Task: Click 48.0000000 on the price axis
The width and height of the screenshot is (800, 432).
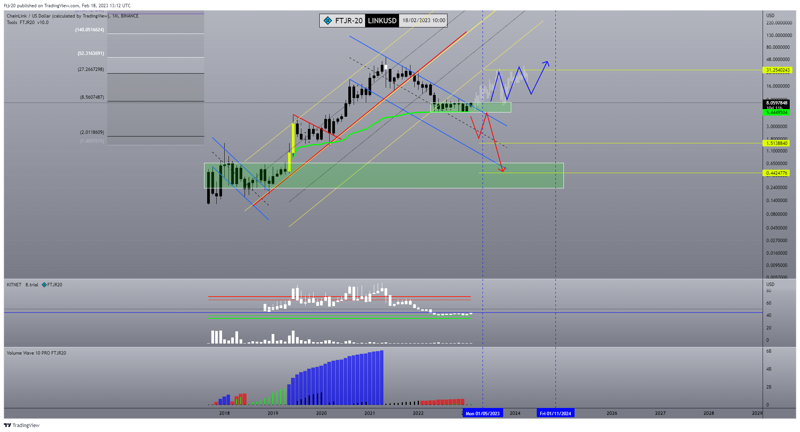Action: pyautogui.click(x=778, y=59)
